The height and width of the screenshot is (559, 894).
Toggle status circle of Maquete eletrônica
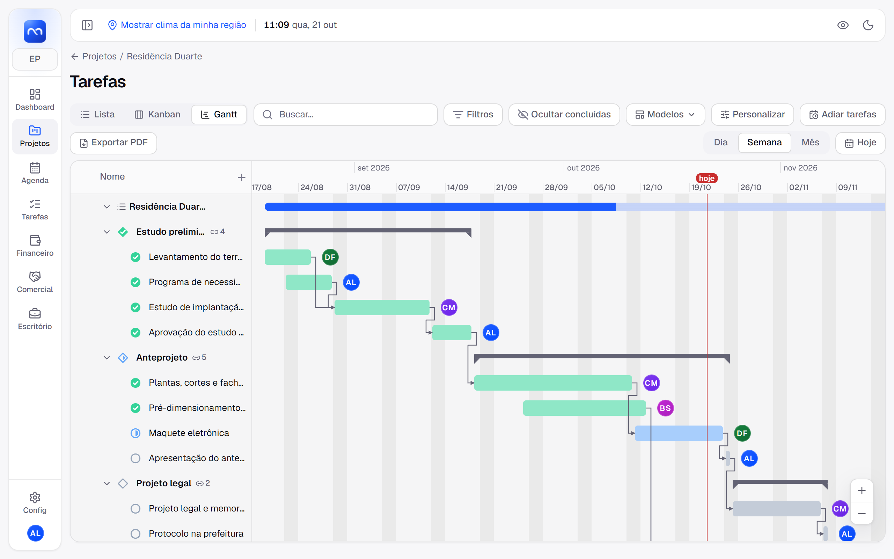135,433
